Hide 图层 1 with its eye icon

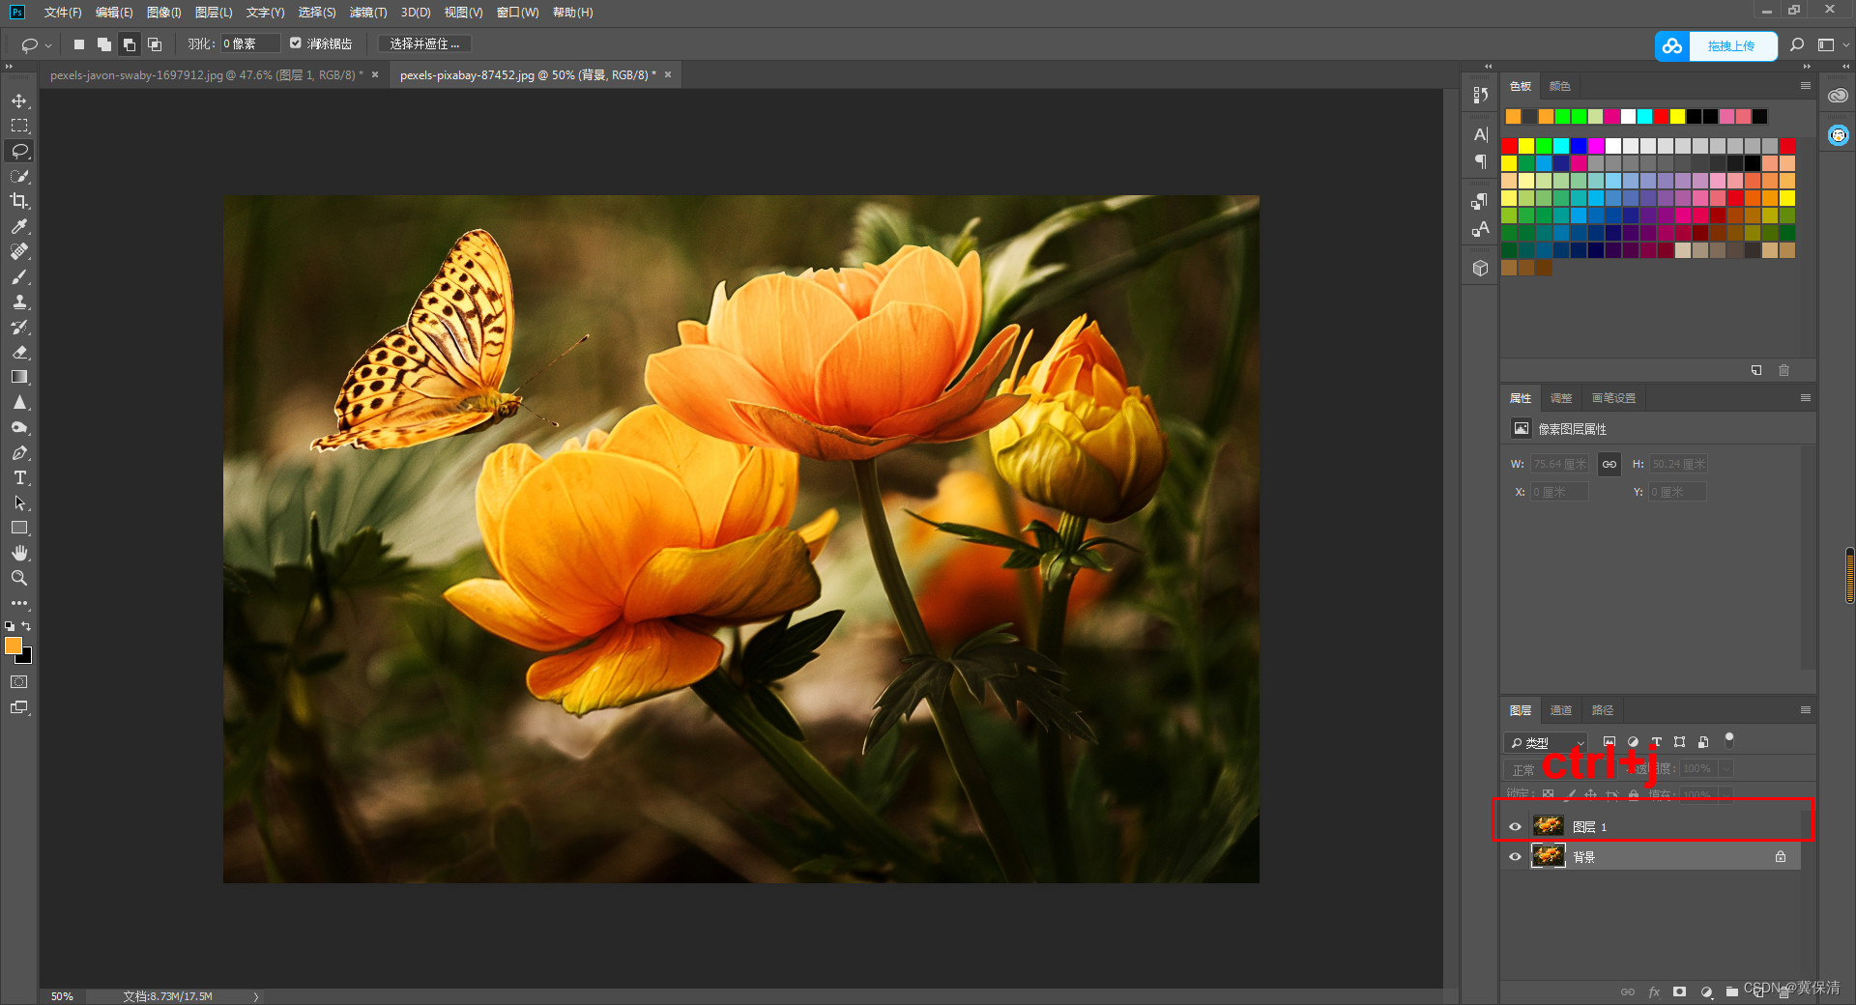point(1515,826)
